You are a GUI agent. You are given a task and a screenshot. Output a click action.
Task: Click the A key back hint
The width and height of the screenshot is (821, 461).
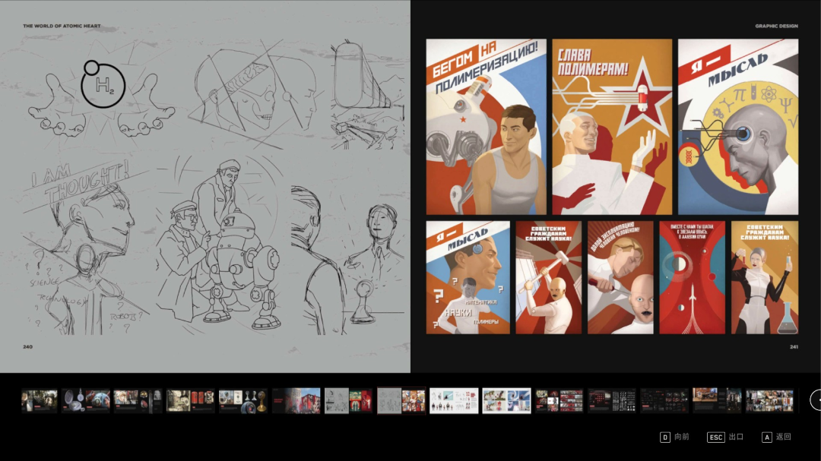pyautogui.click(x=776, y=437)
